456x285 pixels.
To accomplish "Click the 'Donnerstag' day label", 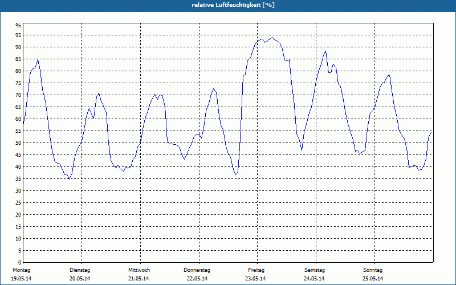I will (197, 270).
